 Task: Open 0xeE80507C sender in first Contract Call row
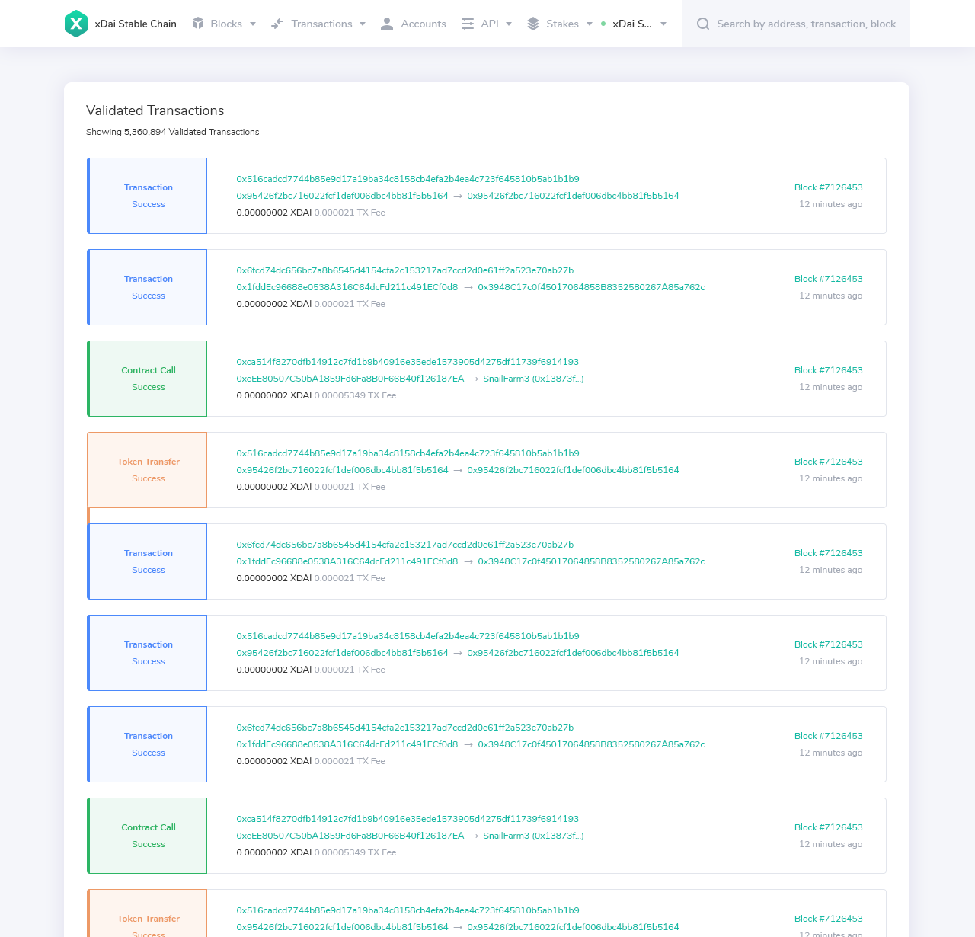click(x=350, y=379)
